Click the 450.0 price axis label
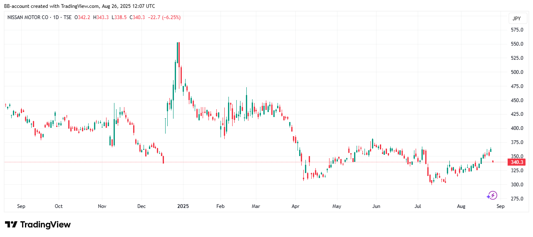 (517, 100)
